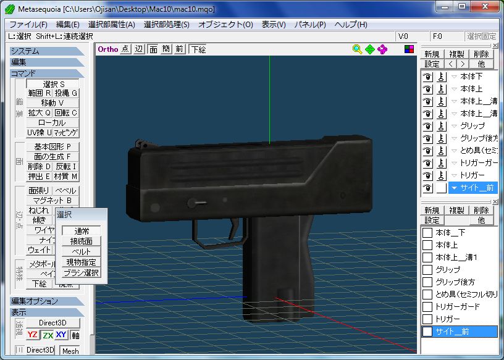Close the object panel with its X
Viewport: 504px width, 360px height.
495,46
